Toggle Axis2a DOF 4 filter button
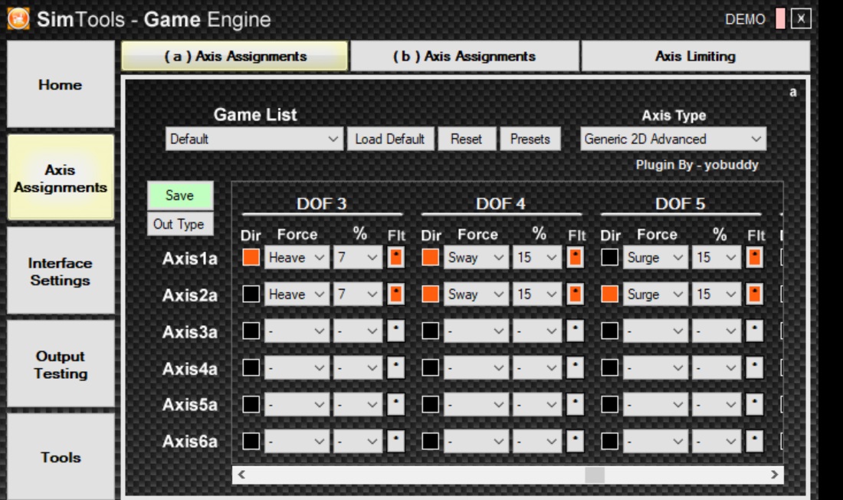The width and height of the screenshot is (843, 500). pos(576,294)
